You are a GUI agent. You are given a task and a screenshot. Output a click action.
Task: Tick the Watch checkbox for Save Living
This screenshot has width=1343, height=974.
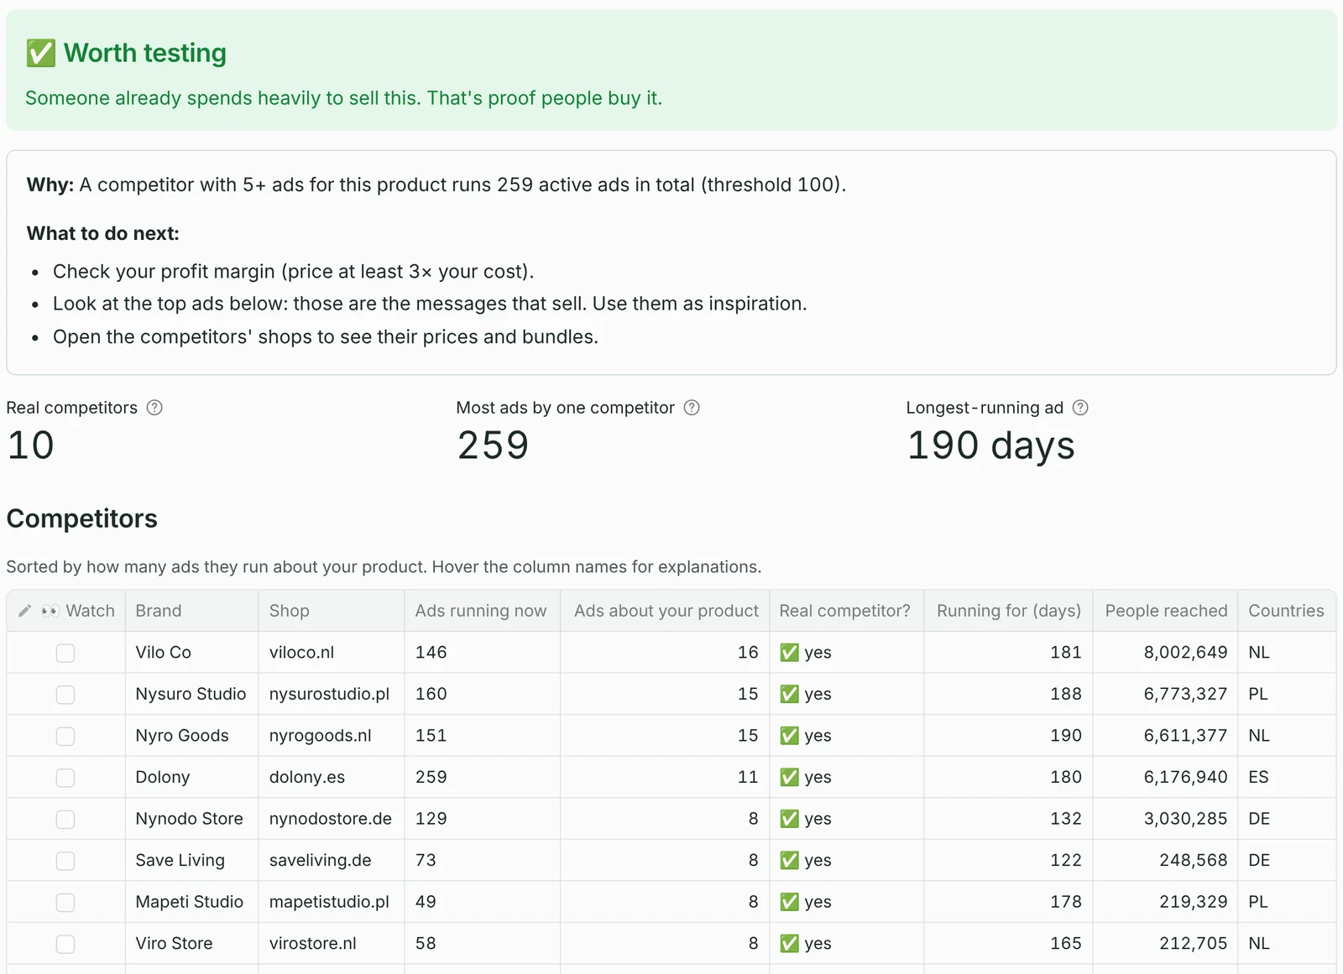(x=65, y=861)
